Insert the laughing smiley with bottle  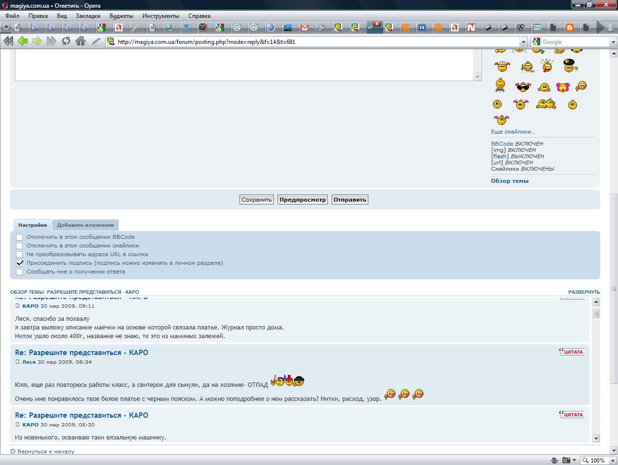point(528,66)
